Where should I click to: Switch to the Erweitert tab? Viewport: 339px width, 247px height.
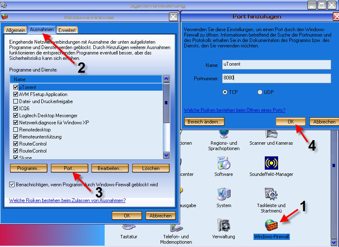(x=67, y=30)
